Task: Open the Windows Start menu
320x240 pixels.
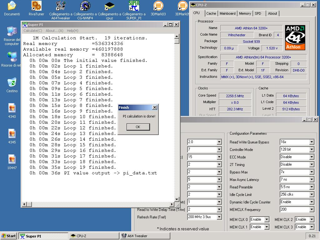Action: 8,236
